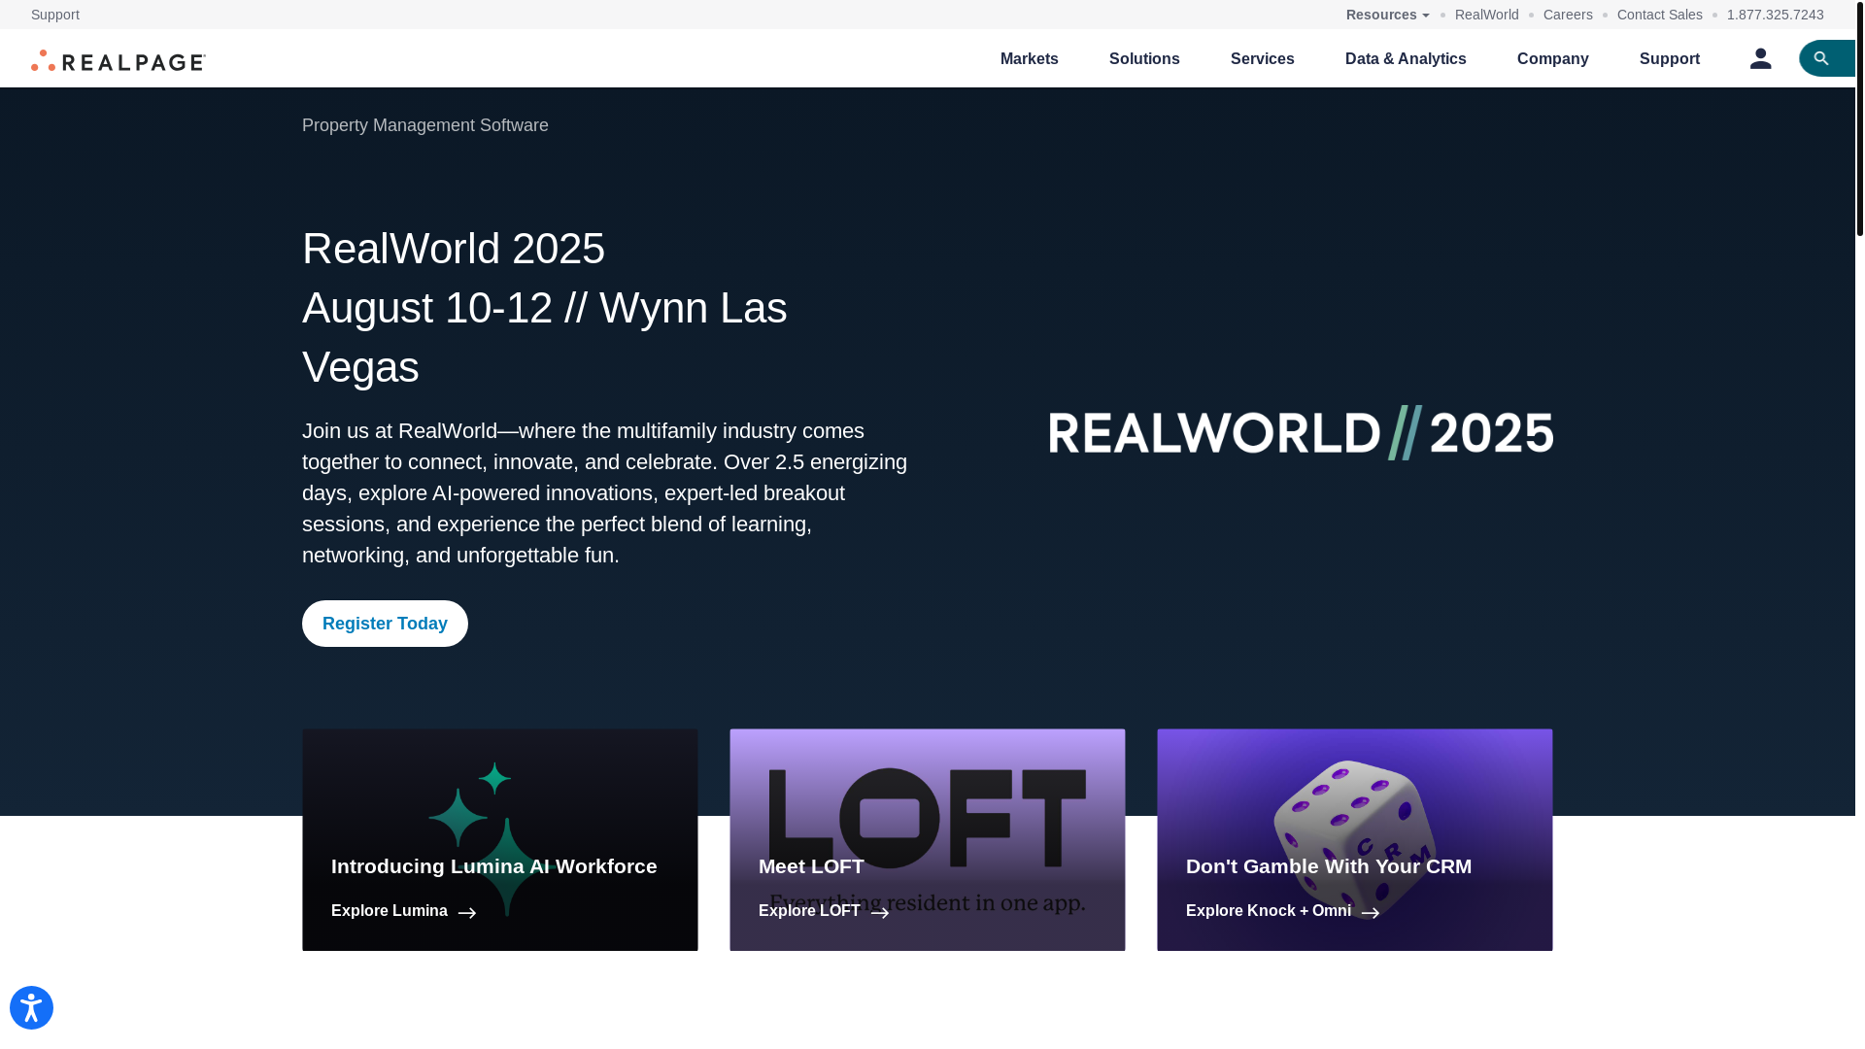Go home via the RealPage logo

click(x=119, y=60)
